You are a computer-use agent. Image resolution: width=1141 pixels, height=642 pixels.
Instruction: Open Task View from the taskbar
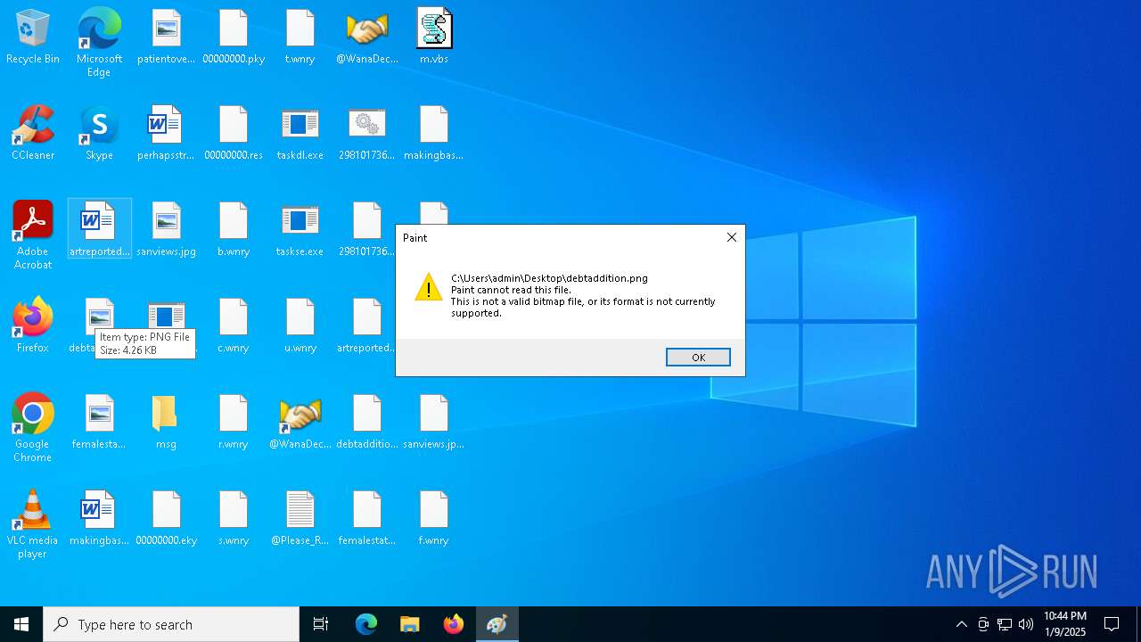click(x=321, y=624)
